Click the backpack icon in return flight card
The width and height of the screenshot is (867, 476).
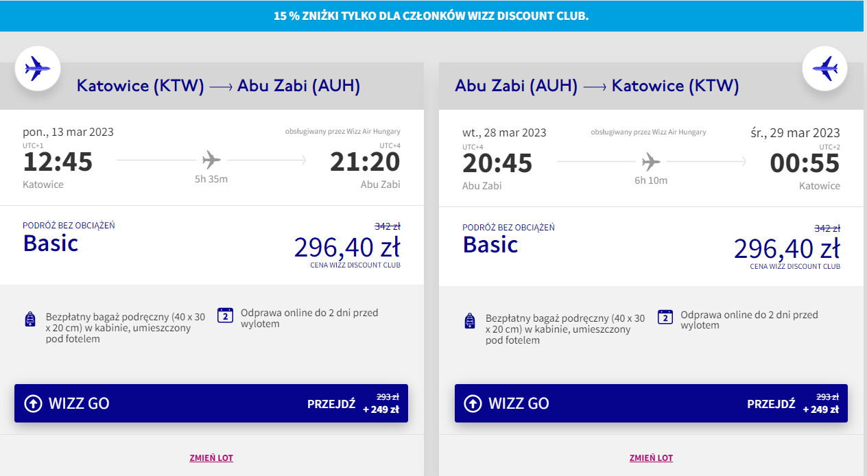(x=470, y=320)
